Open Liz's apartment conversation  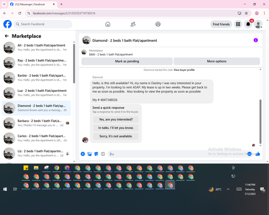37,153
